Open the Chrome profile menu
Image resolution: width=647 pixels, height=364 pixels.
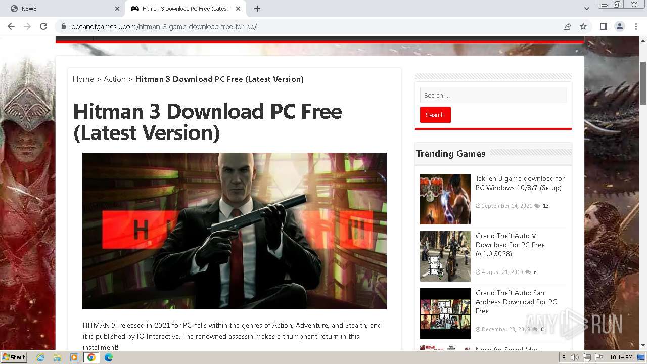coord(619,26)
